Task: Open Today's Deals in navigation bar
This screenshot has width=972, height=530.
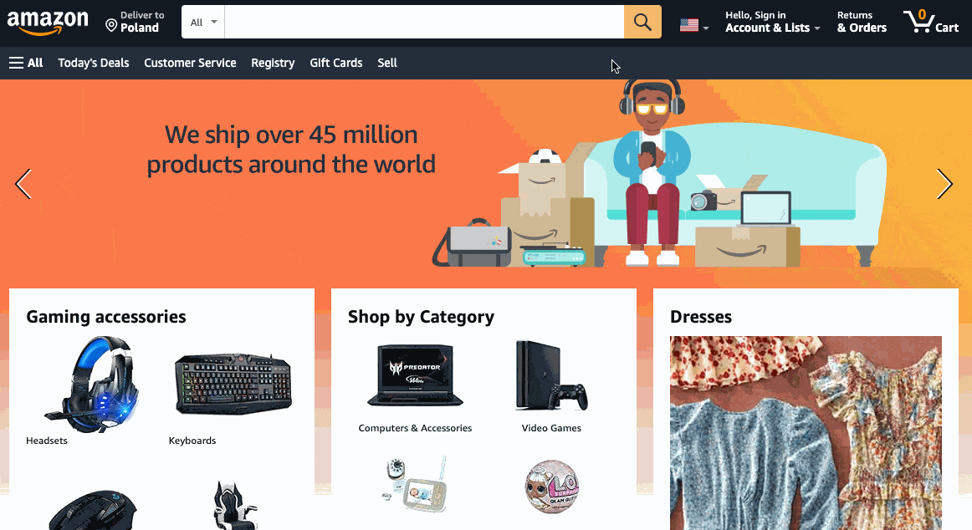Action: (94, 63)
